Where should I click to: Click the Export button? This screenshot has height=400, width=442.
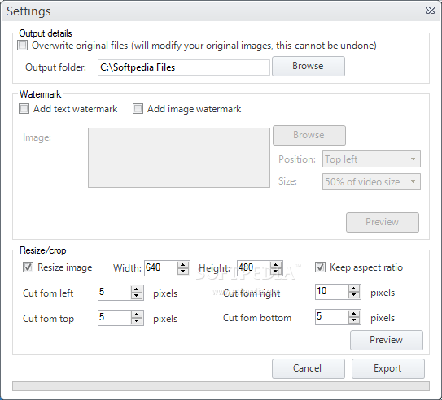click(388, 368)
